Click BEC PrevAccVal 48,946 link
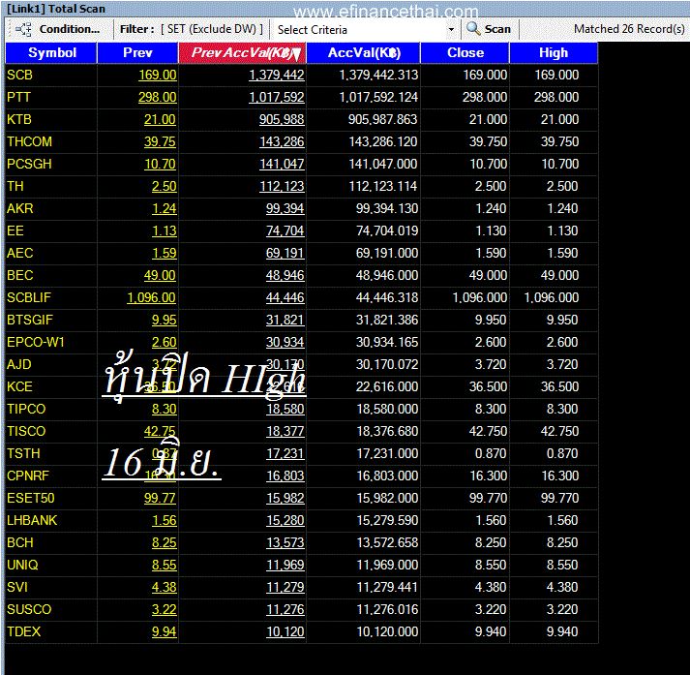This screenshot has height=675, width=690. [285, 276]
